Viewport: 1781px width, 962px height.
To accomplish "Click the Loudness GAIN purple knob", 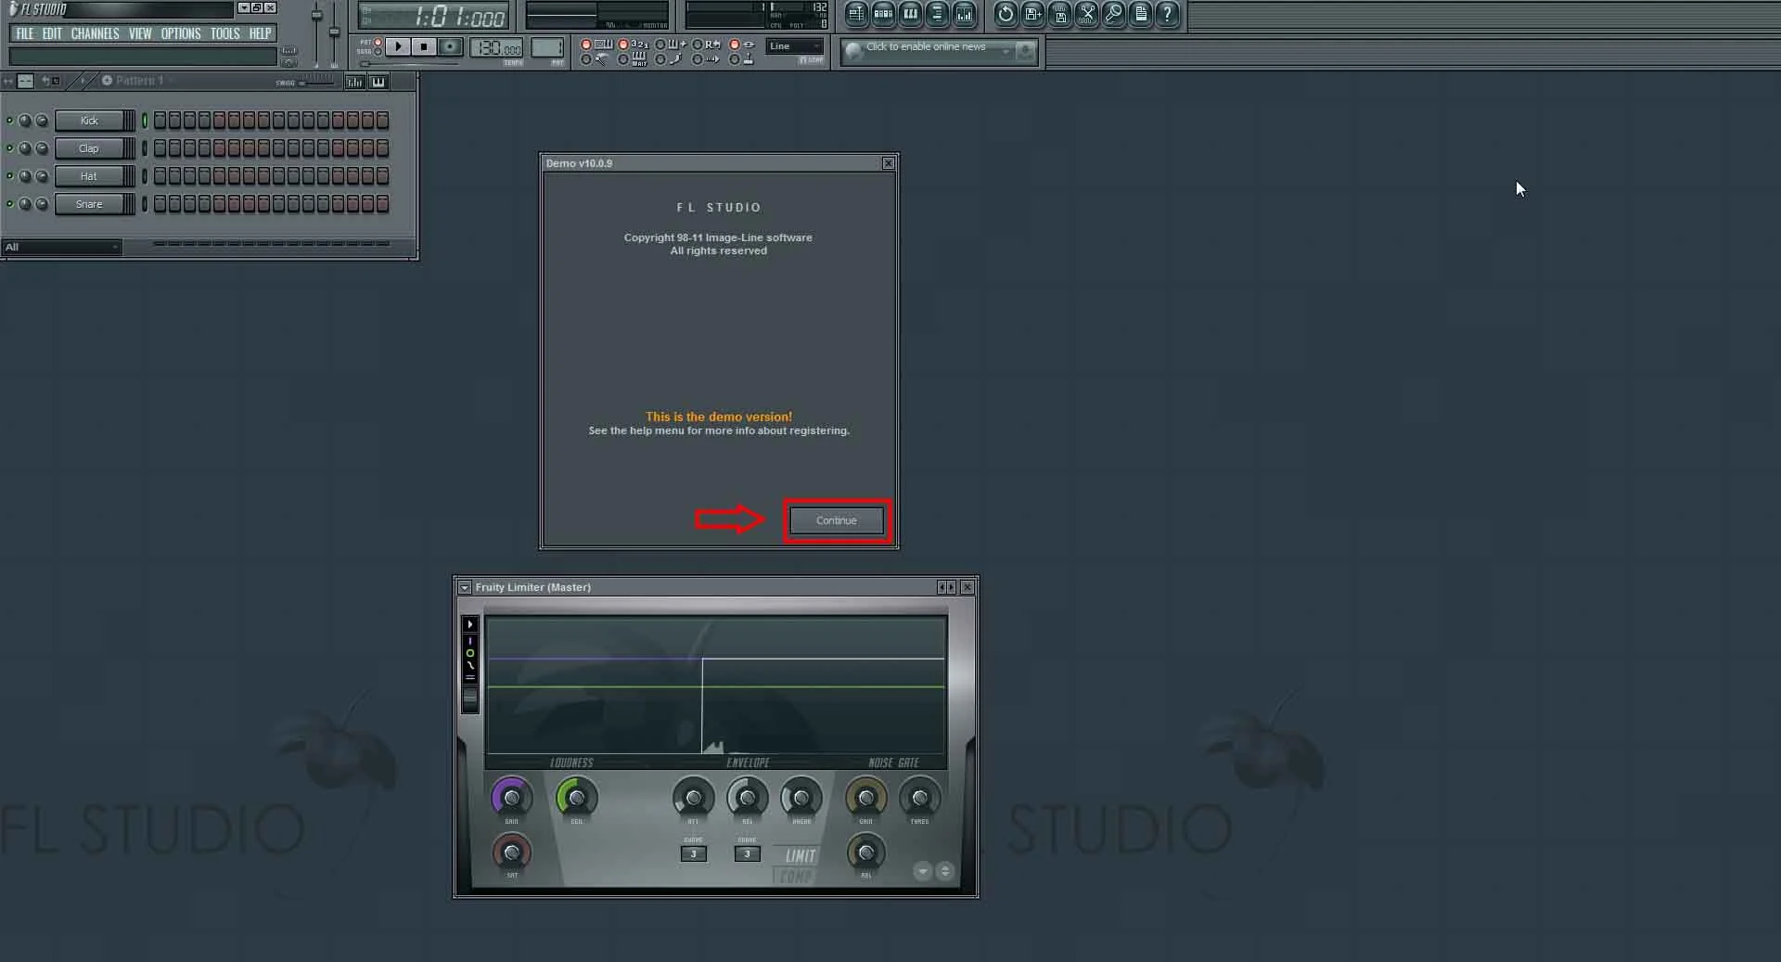I will point(511,797).
